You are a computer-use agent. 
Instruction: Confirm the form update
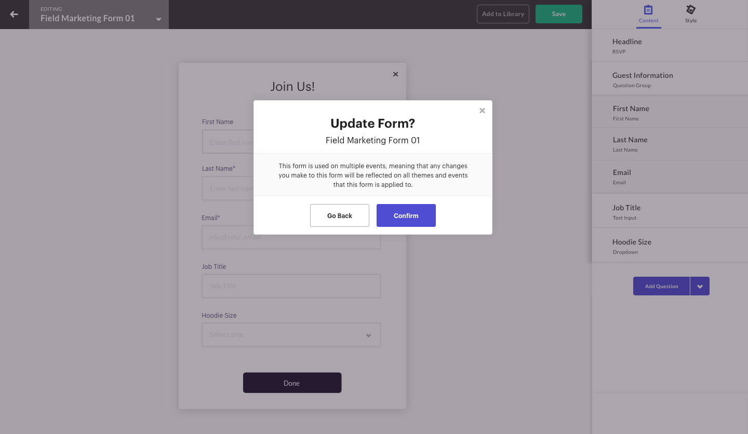(x=406, y=215)
